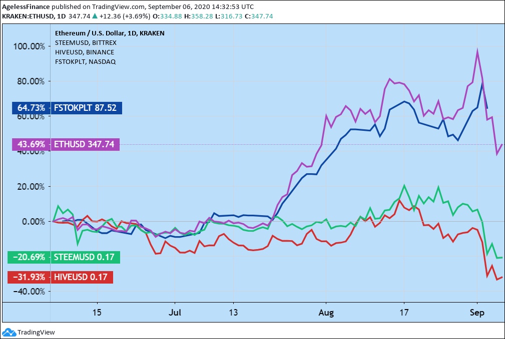The height and width of the screenshot is (339, 505).
Task: Click the green up-arrow price change indicator
Action: (95, 16)
